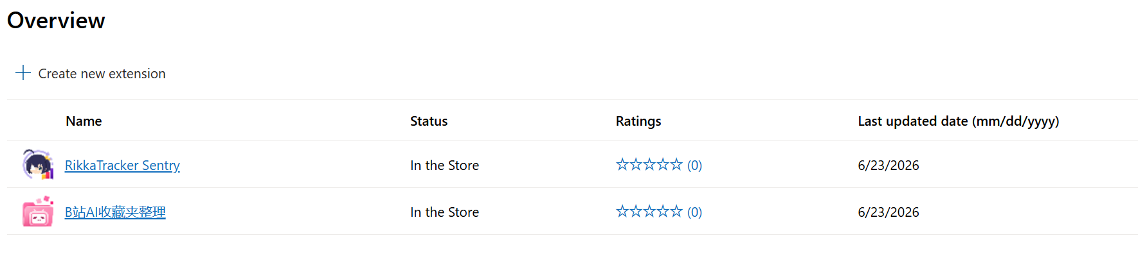The height and width of the screenshot is (263, 1138).
Task: Select In the Store status of RikkaTracker Sentry
Action: [444, 165]
